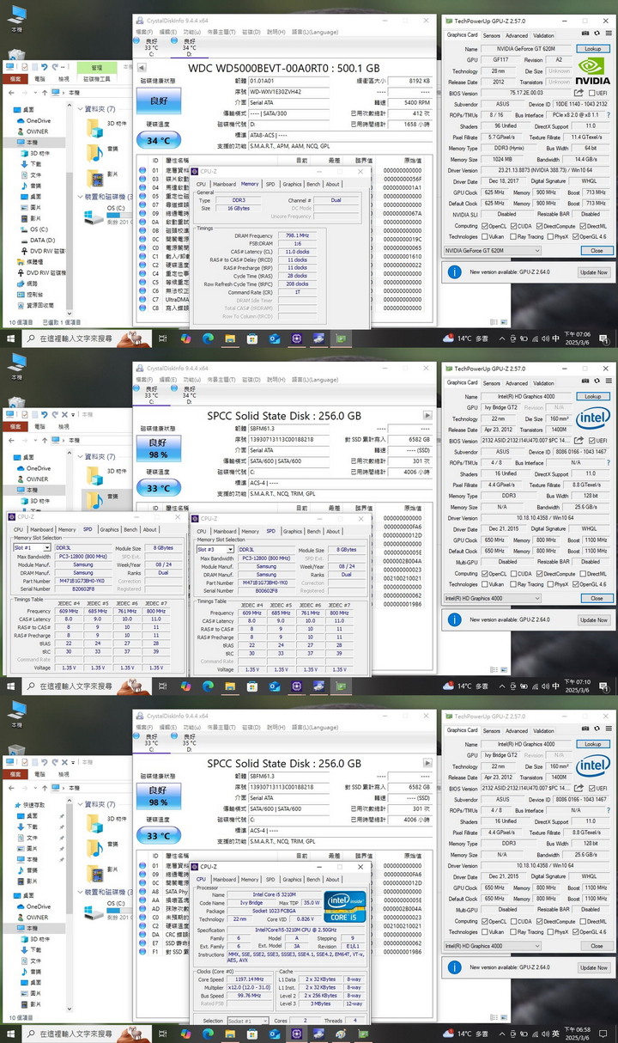This screenshot has width=618, height=1043.
Task: Open weather widget on taskbar showing 07:06
Action: pos(467,339)
